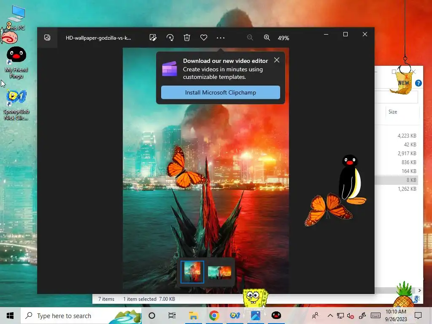Open the clock showing 10:10 AM
This screenshot has width=432, height=324.
396,316
